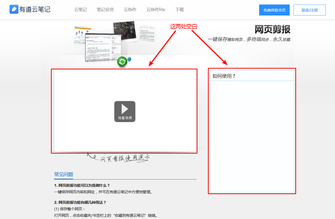Open the 云笔记 navigation item
The height and width of the screenshot is (219, 335).
click(x=80, y=9)
